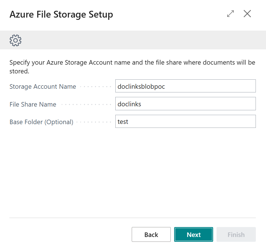The height and width of the screenshot is (252, 266).
Task: Click the Azure File Storage Setup title
Action: (x=61, y=14)
